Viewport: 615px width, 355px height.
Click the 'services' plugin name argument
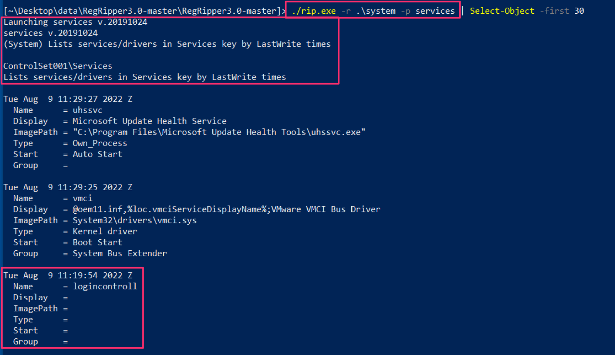click(435, 11)
